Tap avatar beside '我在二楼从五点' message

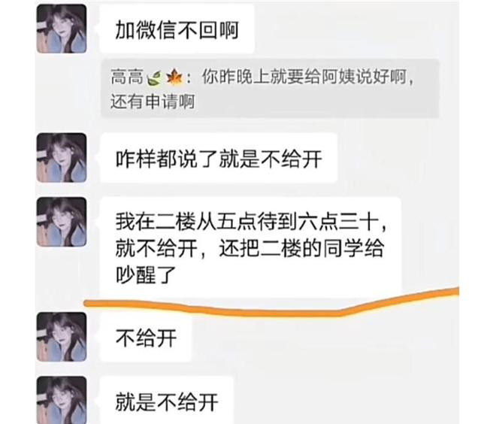point(62,222)
